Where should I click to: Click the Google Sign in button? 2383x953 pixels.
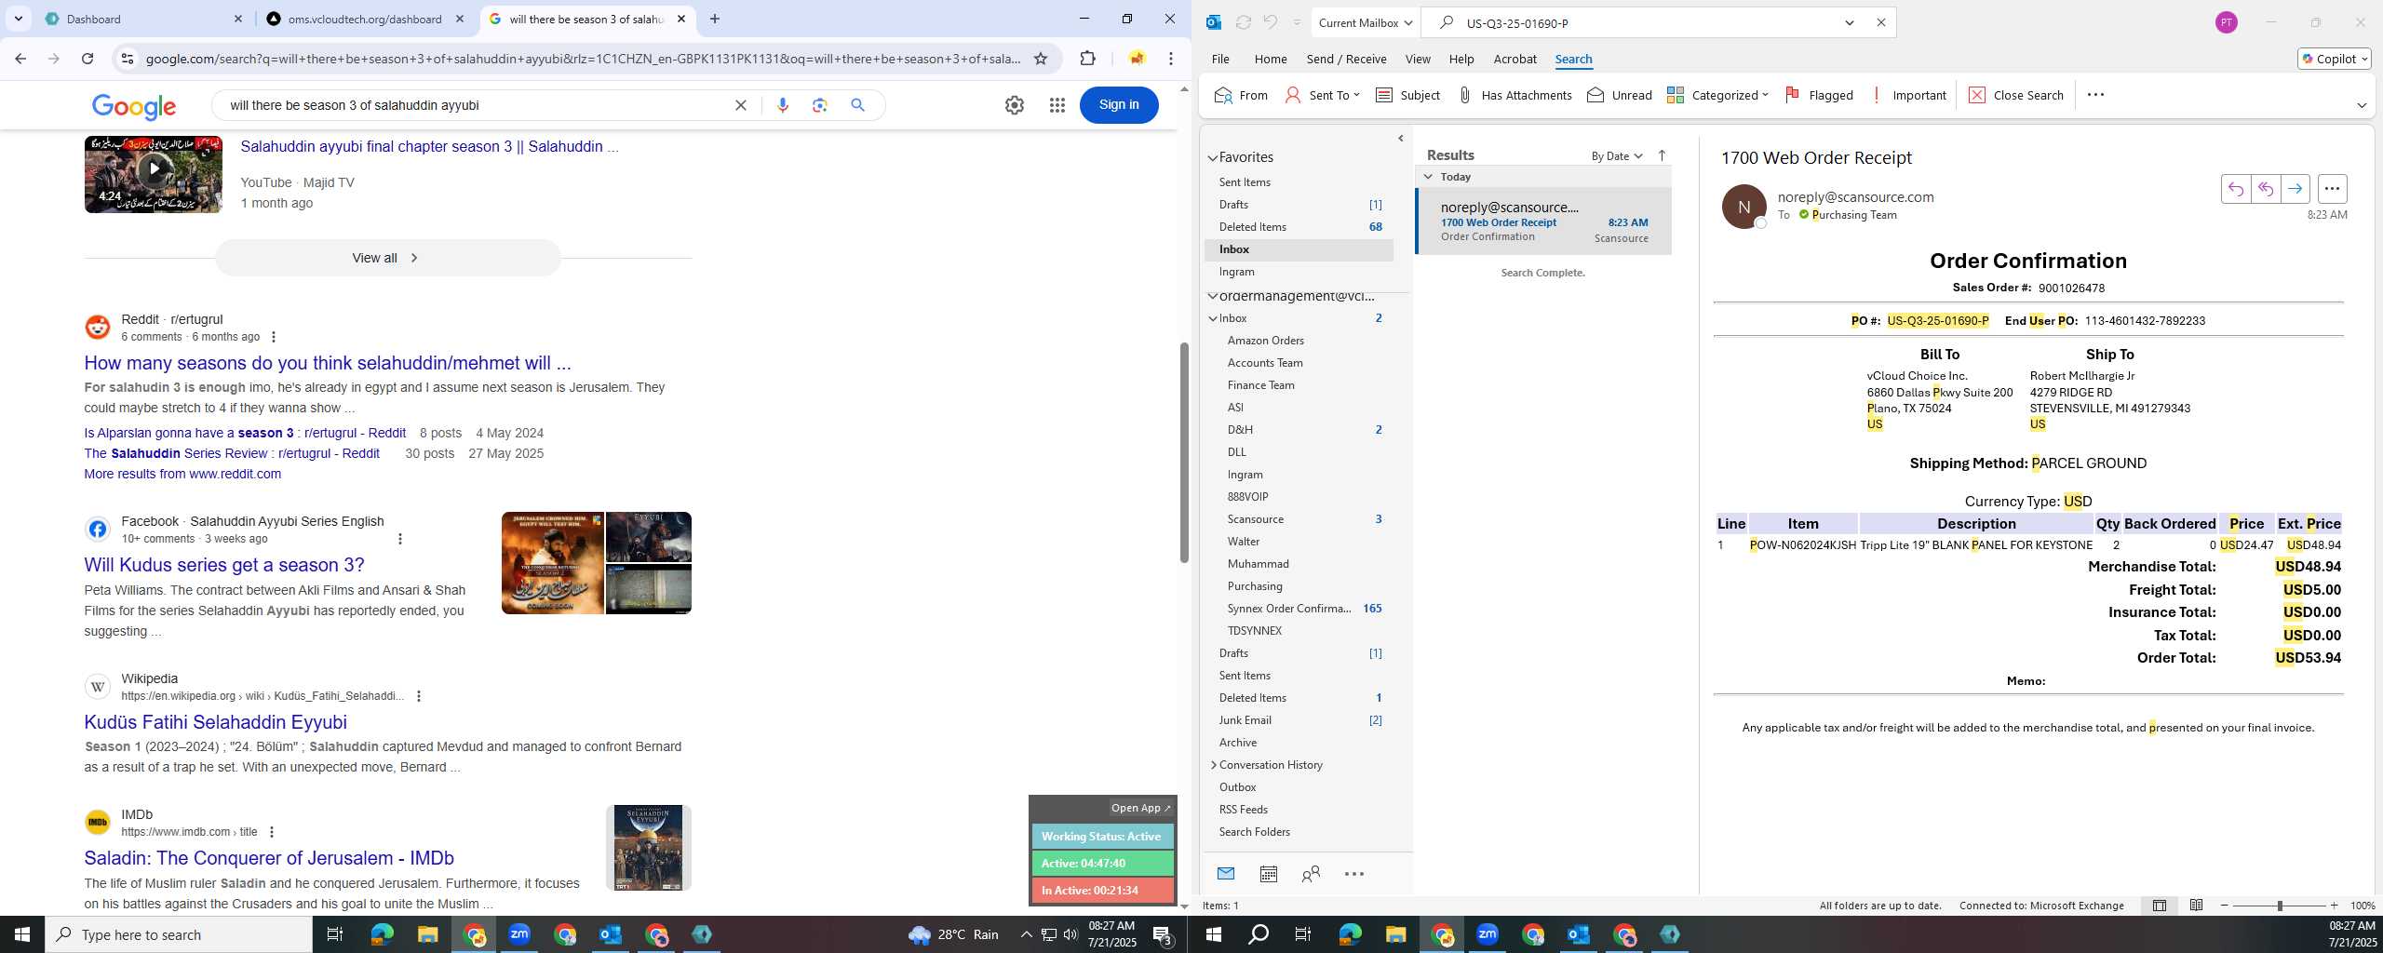click(x=1119, y=105)
